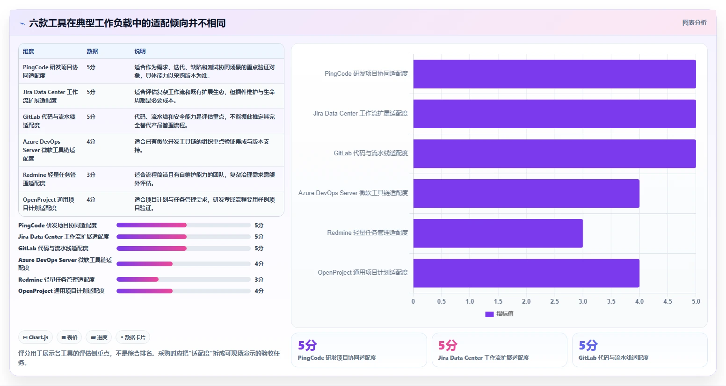Toggle the 指标值 legend color box
726x386 pixels.
(489, 314)
